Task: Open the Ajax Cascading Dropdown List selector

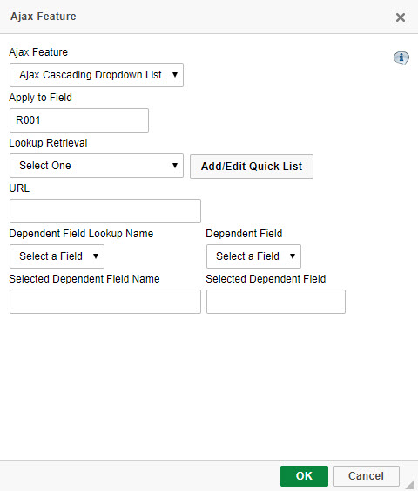Action: 97,75
